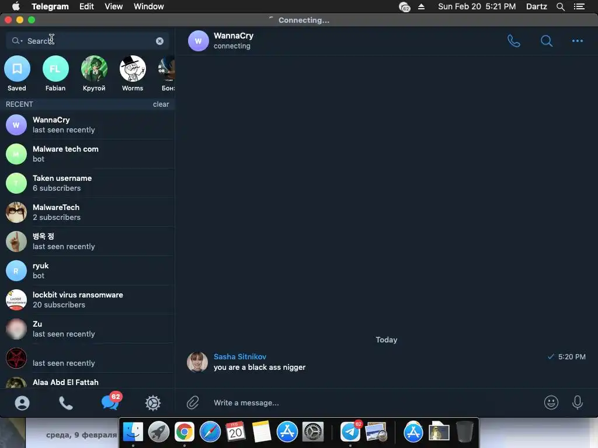Viewport: 598px width, 448px height.
Task: Click Sasha Sitnikov sender name
Action: point(240,356)
